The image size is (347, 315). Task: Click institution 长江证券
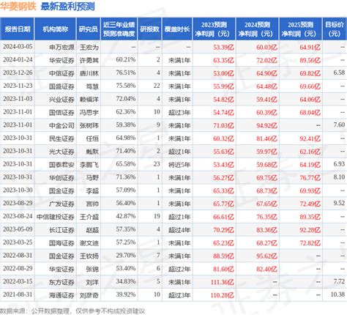[x=61, y=230]
